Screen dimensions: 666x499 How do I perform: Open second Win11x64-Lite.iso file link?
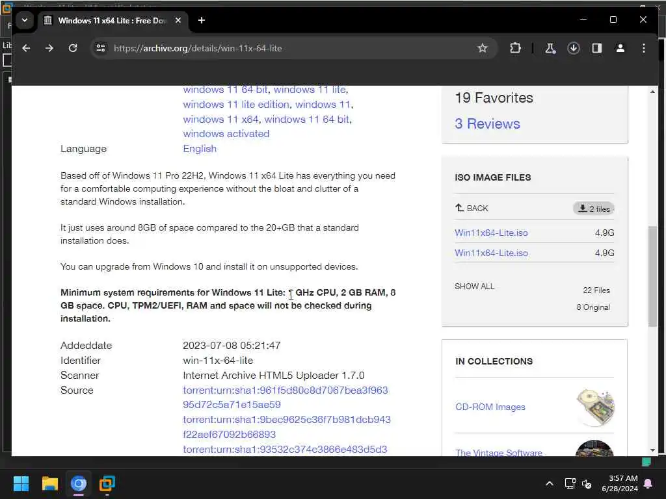(x=492, y=253)
